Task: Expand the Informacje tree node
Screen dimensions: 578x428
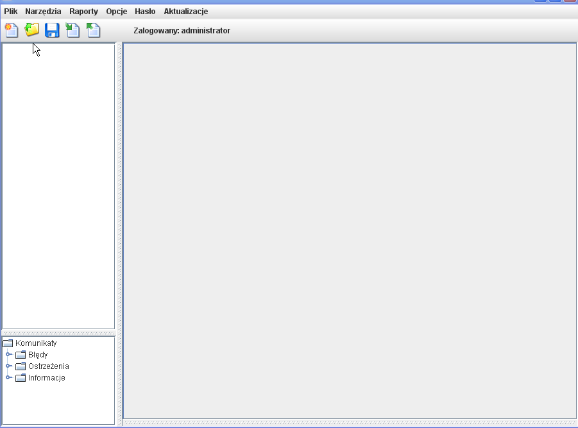Action: point(9,377)
